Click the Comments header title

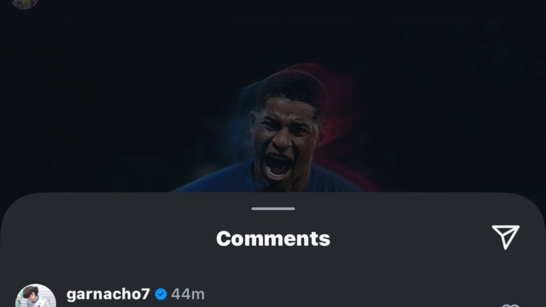273,238
